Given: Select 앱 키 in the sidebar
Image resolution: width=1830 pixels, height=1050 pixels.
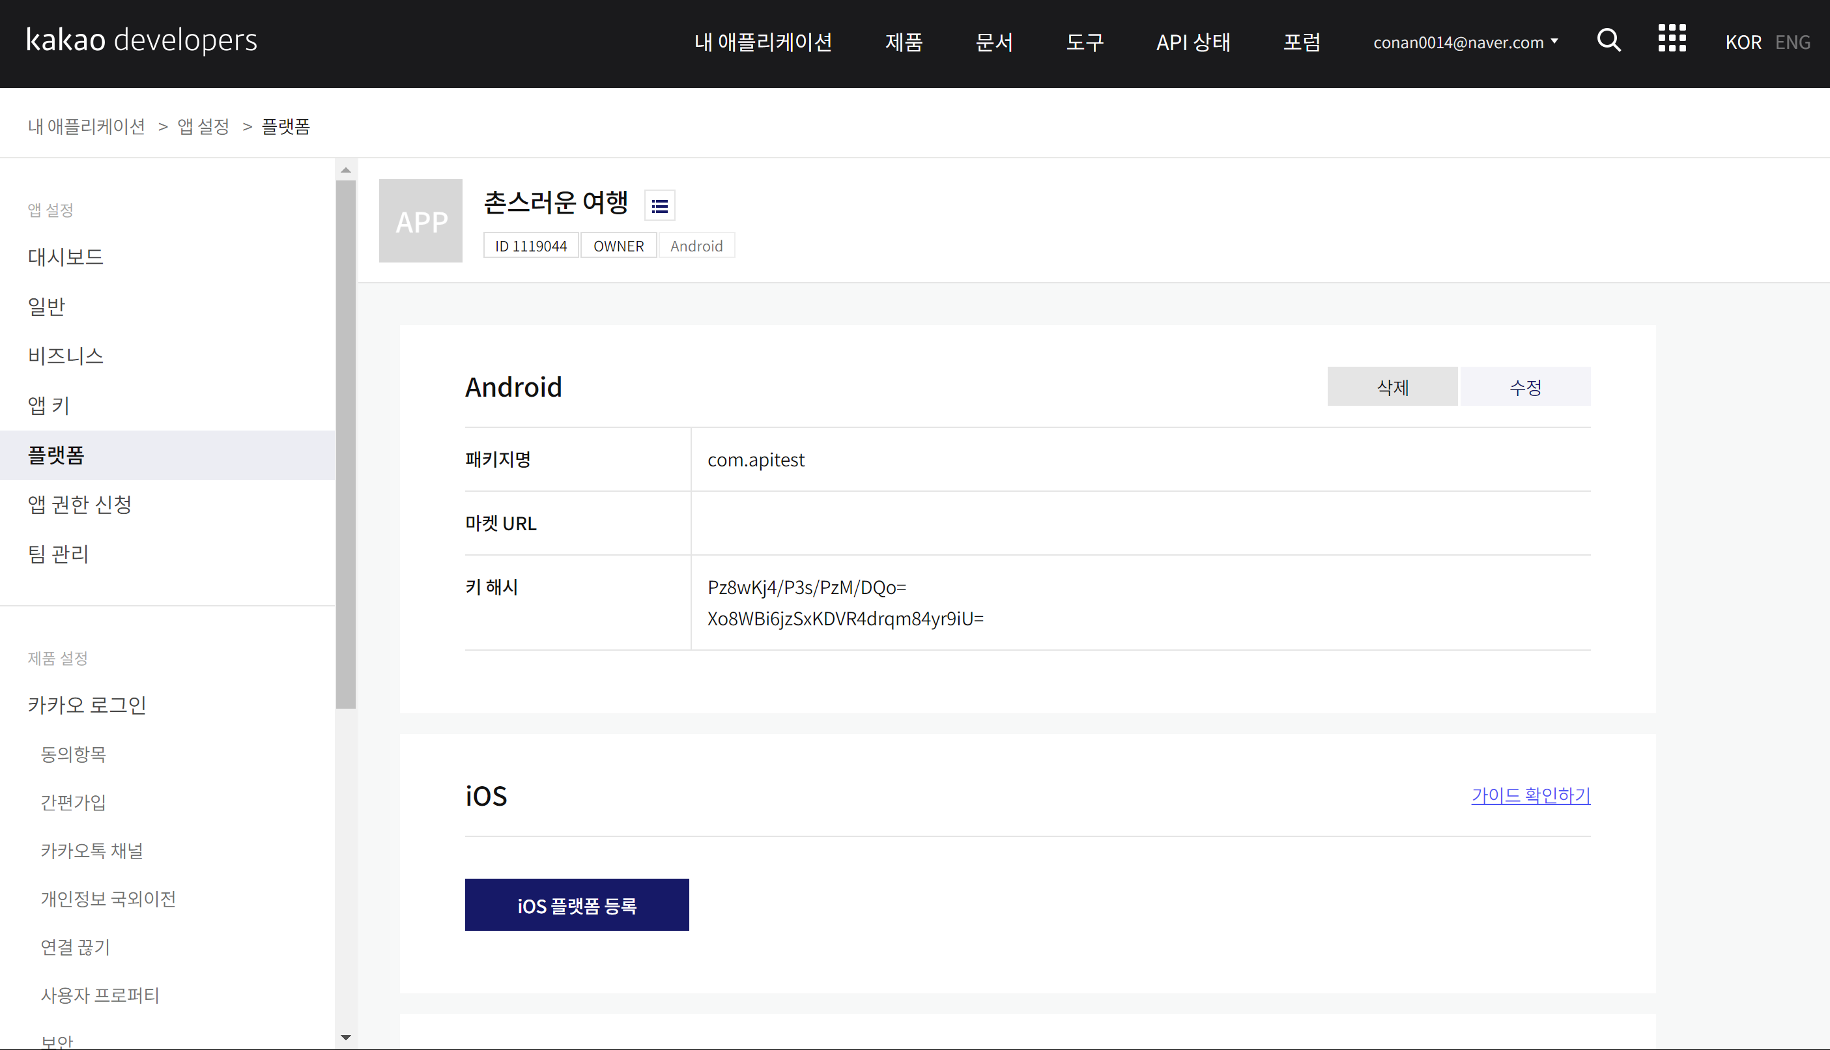Looking at the screenshot, I should coord(167,405).
